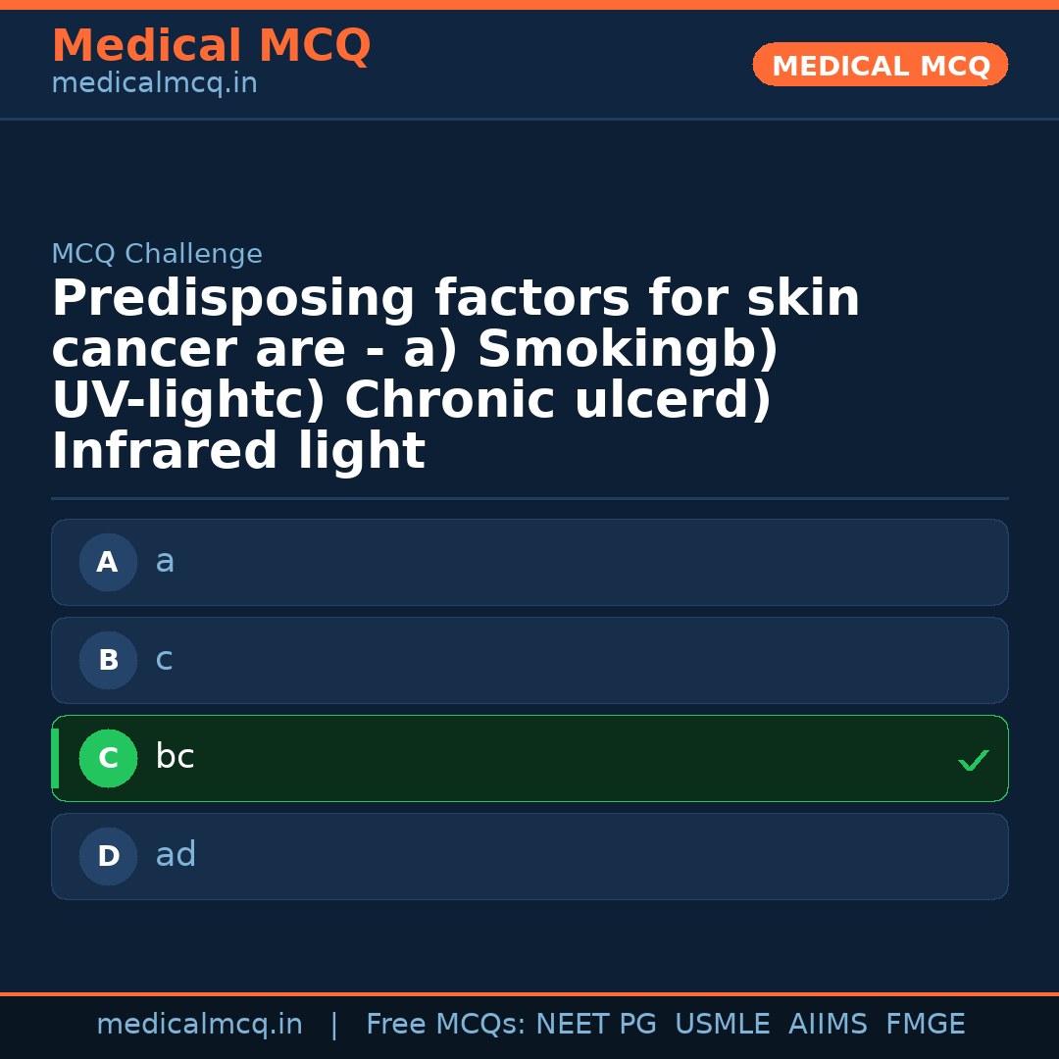Select "AIIMS" in the footer
The image size is (1059, 1059).
(x=828, y=1025)
